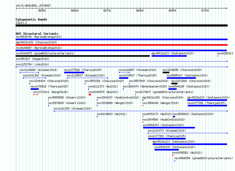
Task: Select nsv3206404 (Chaisson2019) label
Action: pyautogui.click(x=49, y=81)
